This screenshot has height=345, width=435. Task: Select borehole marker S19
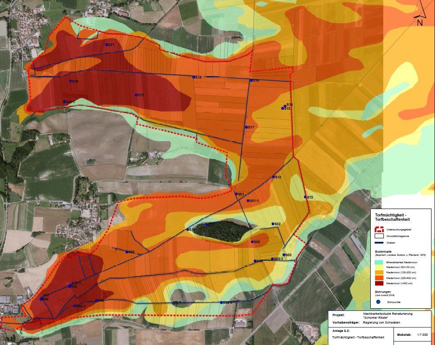[136, 95]
